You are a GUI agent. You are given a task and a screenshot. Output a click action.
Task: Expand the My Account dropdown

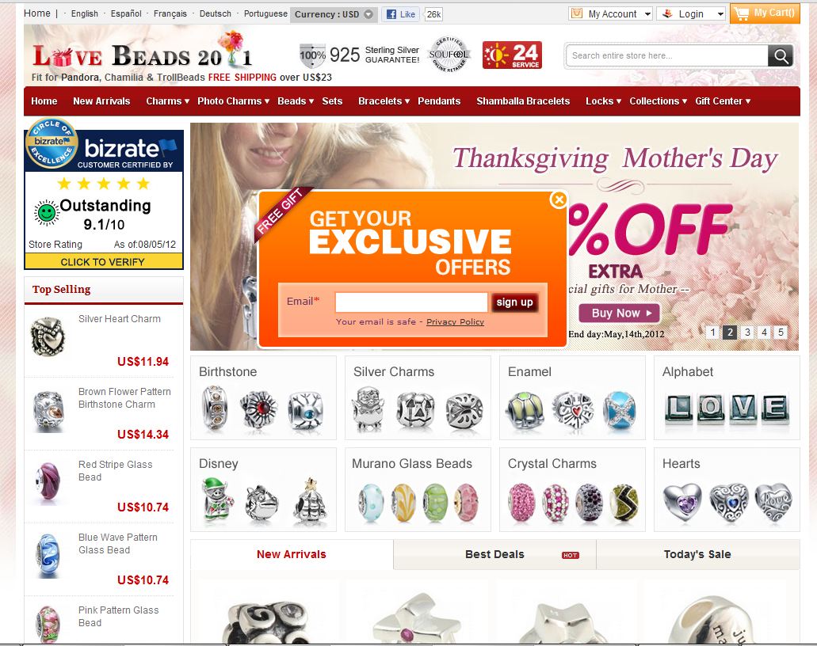coord(611,14)
